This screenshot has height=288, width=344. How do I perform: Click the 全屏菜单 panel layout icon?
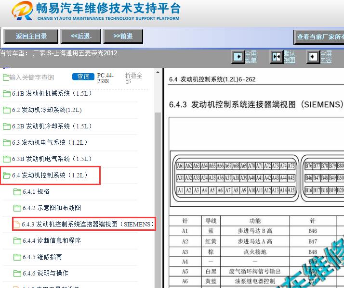coord(238,57)
